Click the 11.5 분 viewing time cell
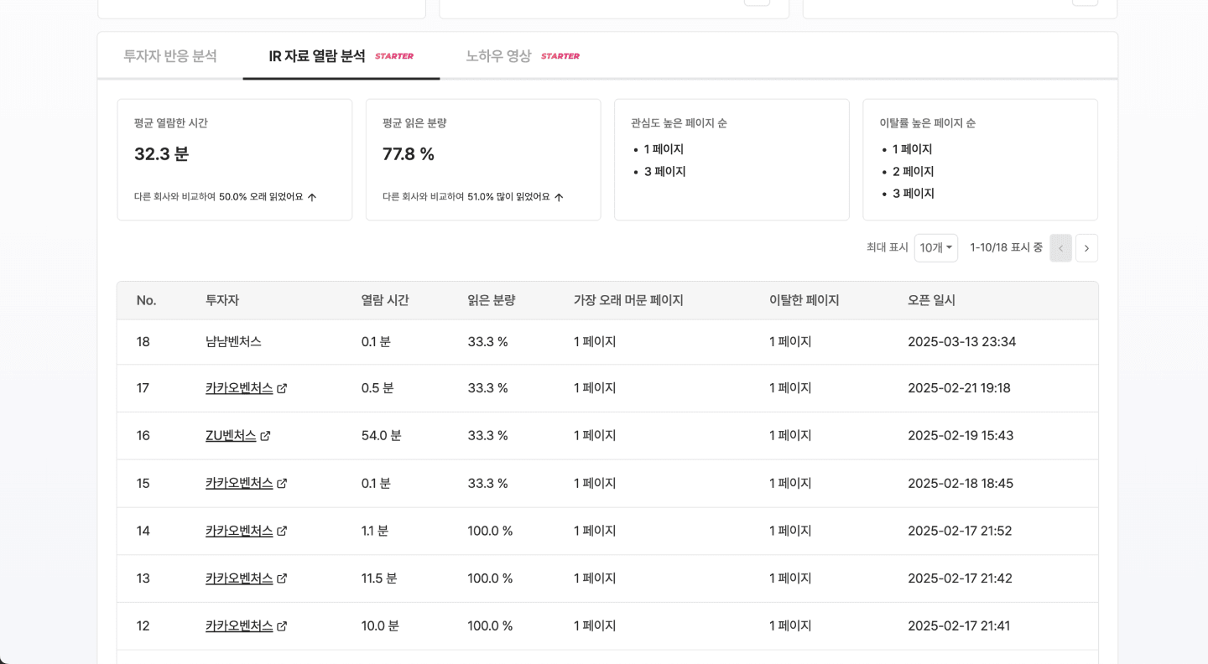 pos(379,578)
